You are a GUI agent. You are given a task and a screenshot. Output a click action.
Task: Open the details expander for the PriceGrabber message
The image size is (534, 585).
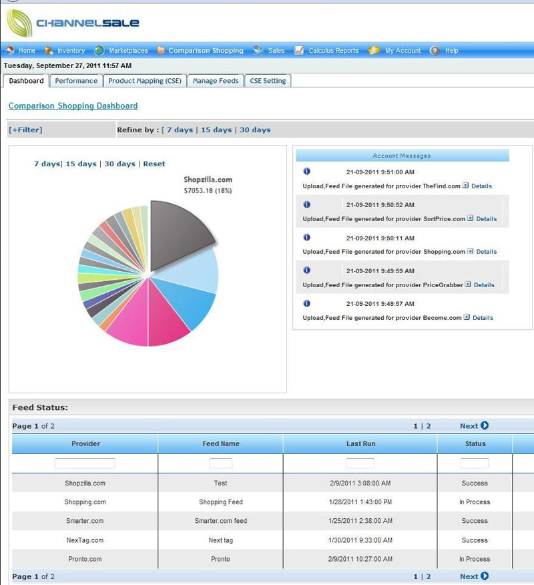click(467, 284)
